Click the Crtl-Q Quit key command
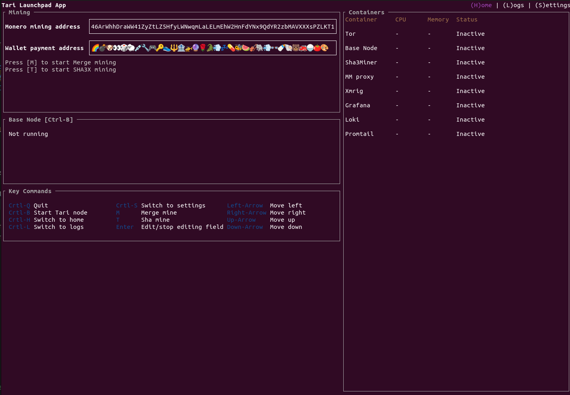Viewport: 570px width, 395px height. coord(28,205)
